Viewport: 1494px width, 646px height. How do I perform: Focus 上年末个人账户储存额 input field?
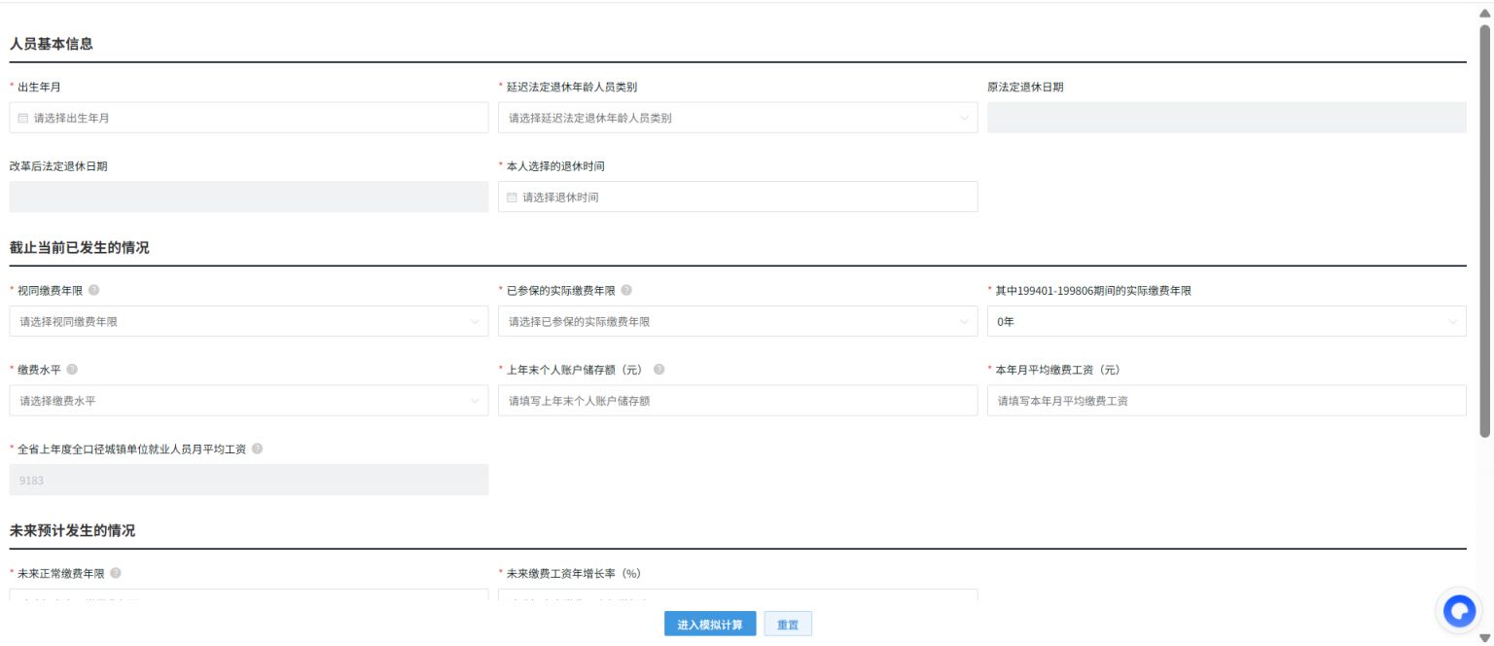[x=738, y=401]
